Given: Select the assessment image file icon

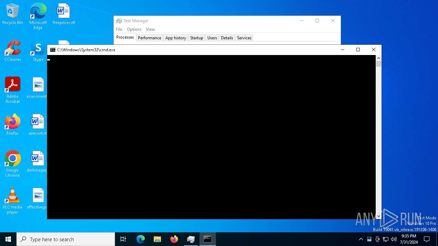Looking at the screenshot, I should pyautogui.click(x=37, y=88).
